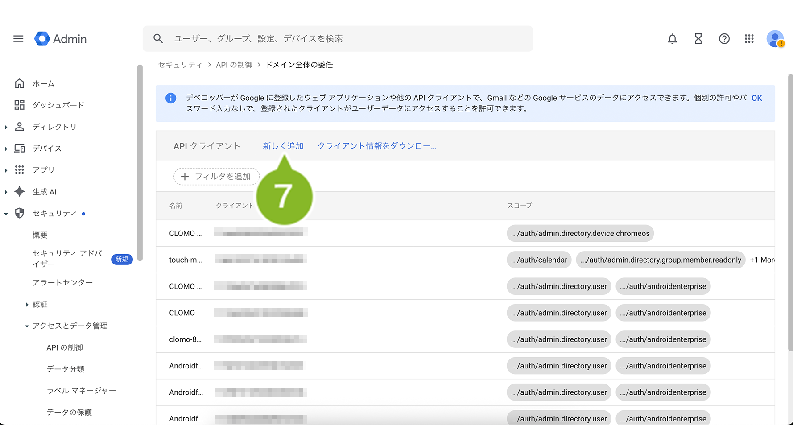Open the Google apps grid
Viewport: 793px width, 446px height.
(749, 39)
